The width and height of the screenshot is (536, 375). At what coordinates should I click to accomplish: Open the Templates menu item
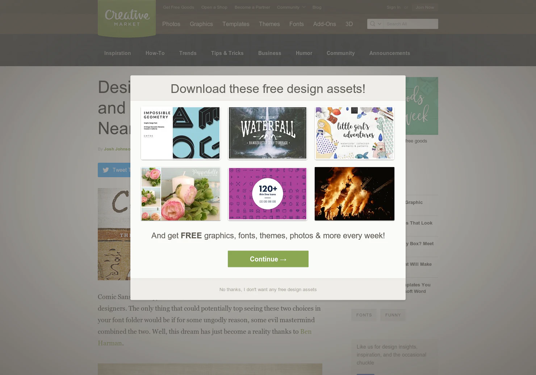236,24
